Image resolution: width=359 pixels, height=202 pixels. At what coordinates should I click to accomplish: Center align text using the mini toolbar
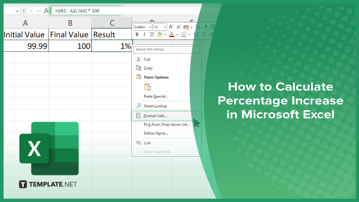(152, 35)
